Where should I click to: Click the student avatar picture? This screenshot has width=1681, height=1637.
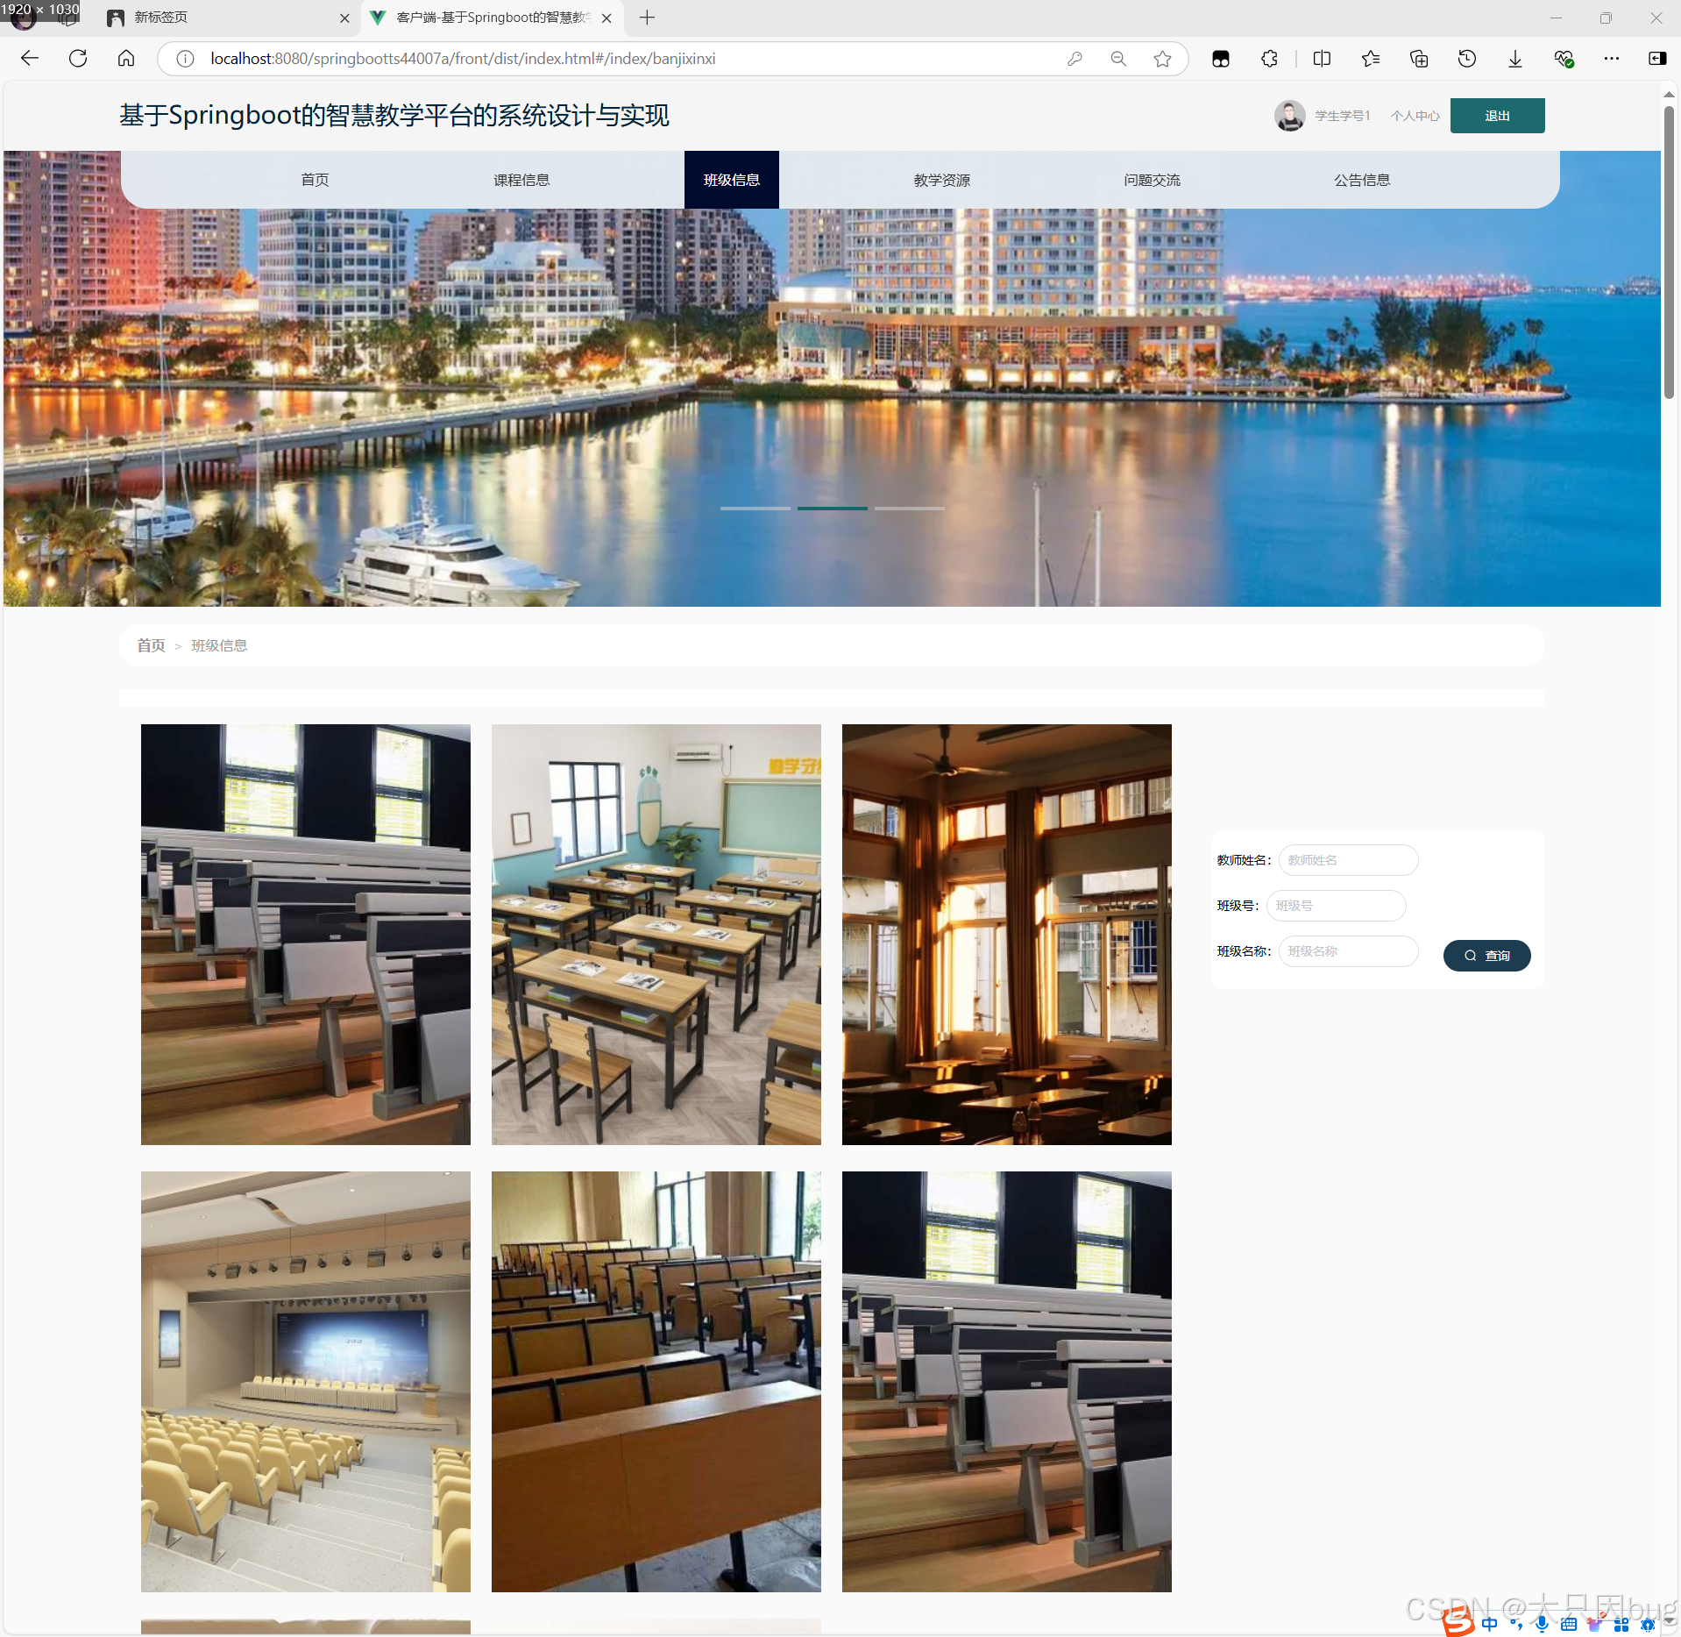pyautogui.click(x=1289, y=116)
